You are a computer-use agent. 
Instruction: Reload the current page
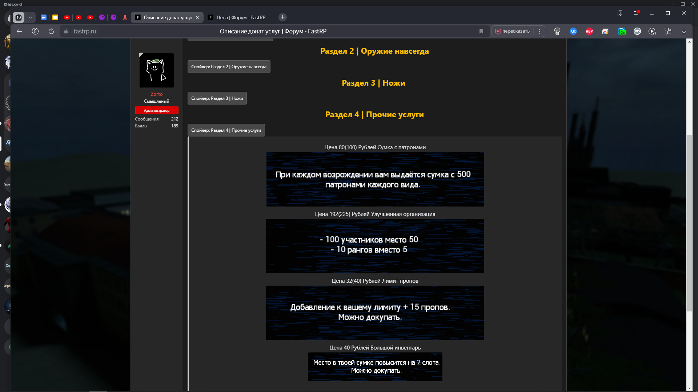click(x=51, y=31)
